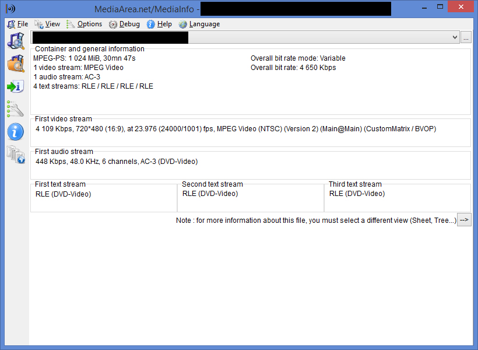
Task: Click the "Note : for more information" text
Action: click(x=316, y=220)
